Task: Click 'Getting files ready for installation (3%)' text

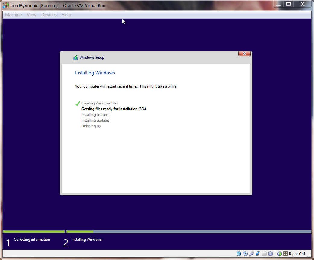Action: coord(114,109)
